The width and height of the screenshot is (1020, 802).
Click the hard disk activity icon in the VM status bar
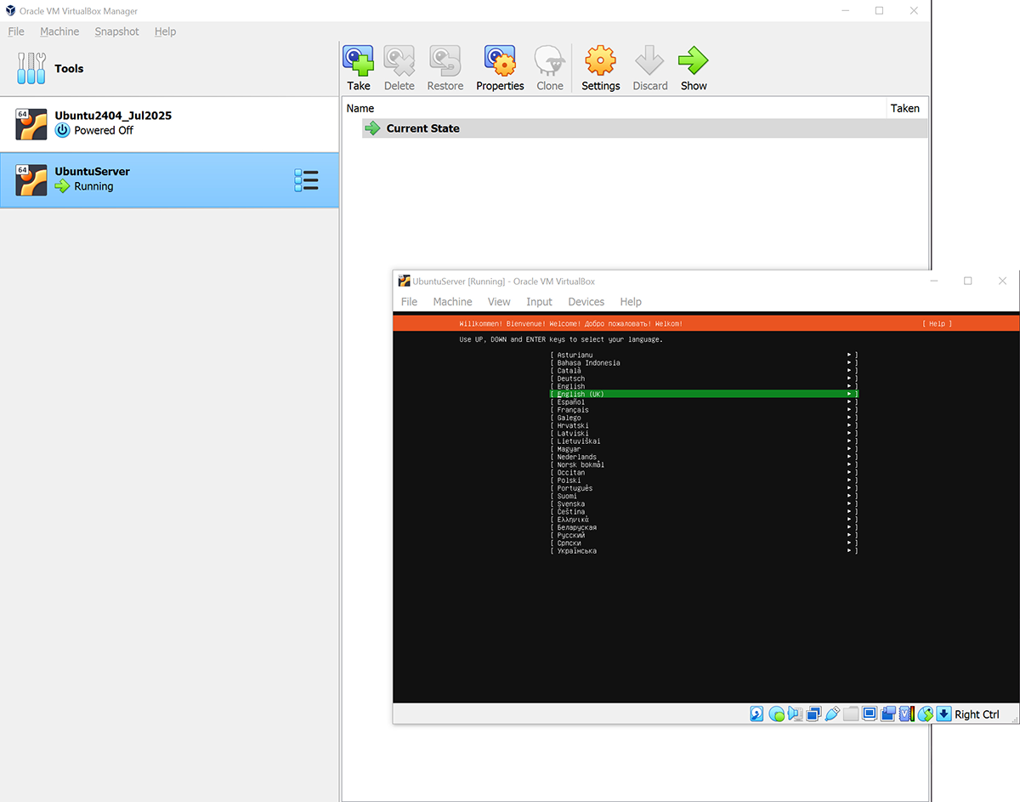756,714
